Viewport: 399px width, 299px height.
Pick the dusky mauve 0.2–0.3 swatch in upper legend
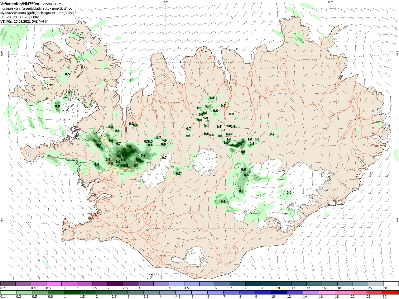pyautogui.click(x=8, y=284)
